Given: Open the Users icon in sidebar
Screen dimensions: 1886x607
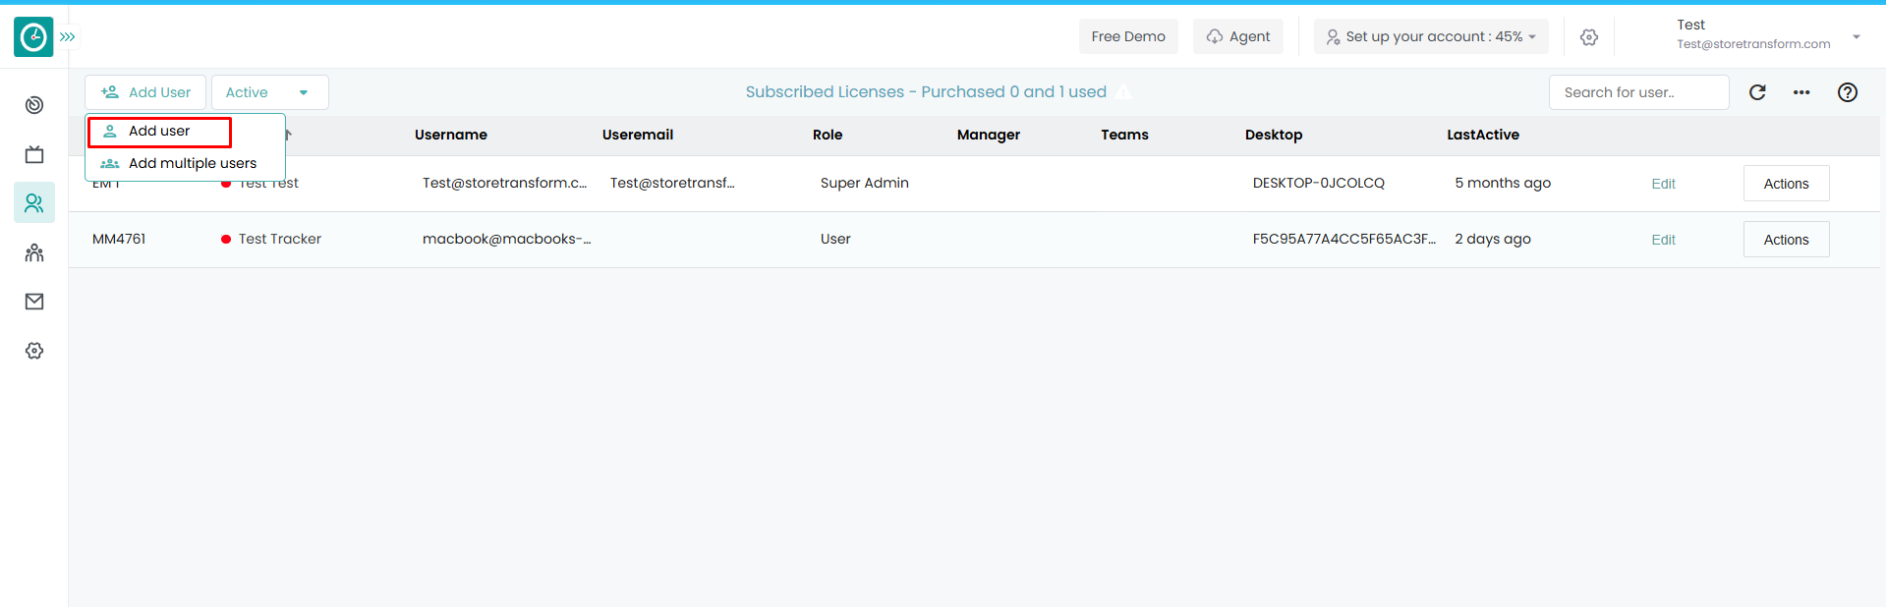Looking at the screenshot, I should [x=34, y=203].
